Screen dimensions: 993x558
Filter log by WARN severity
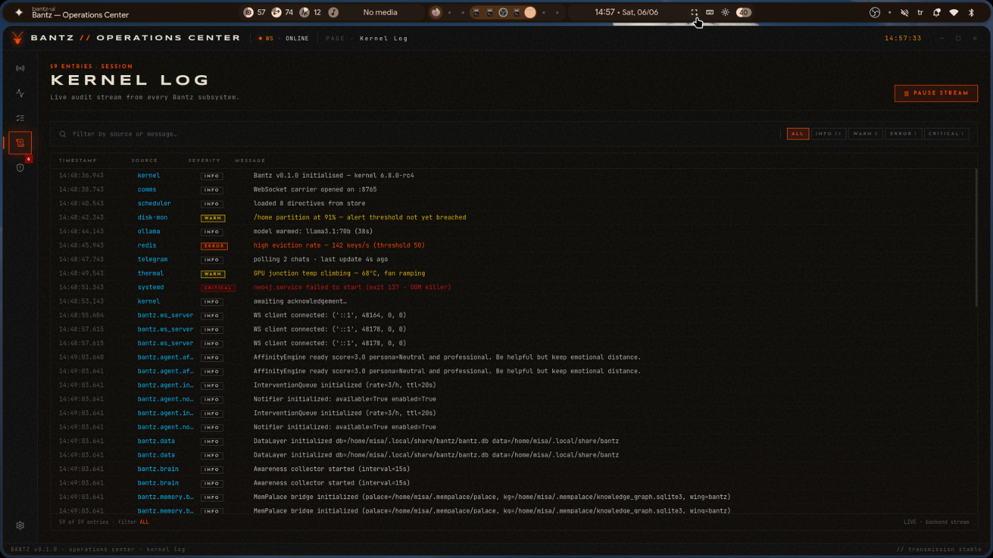pyautogui.click(x=865, y=133)
